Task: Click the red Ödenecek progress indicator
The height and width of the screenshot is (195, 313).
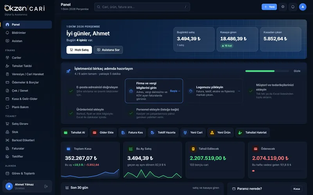Action: coord(253,171)
